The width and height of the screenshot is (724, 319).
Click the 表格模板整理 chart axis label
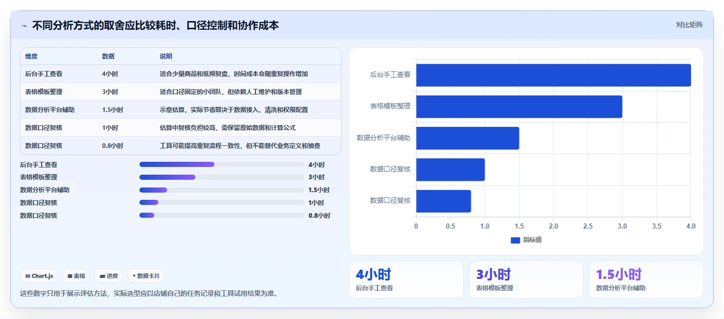[x=390, y=106]
